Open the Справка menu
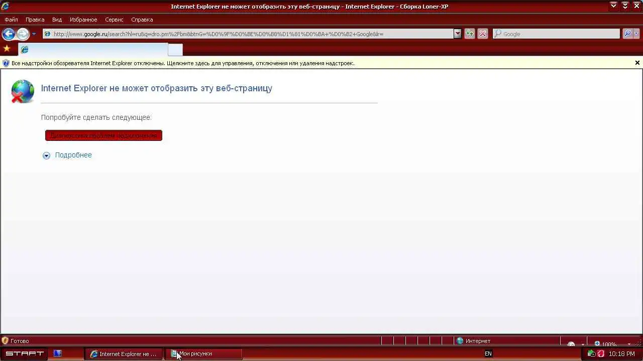The image size is (643, 361). pos(142,20)
